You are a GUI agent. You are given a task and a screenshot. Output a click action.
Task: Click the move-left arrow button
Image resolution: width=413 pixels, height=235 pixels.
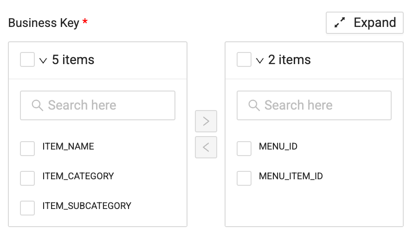pos(206,147)
